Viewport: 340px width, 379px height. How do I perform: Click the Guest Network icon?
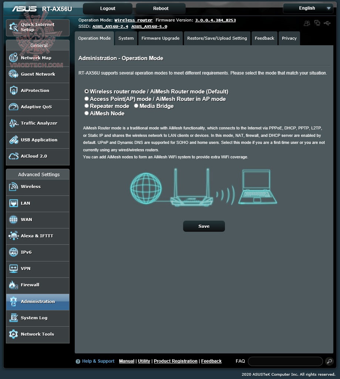pyautogui.click(x=13, y=74)
